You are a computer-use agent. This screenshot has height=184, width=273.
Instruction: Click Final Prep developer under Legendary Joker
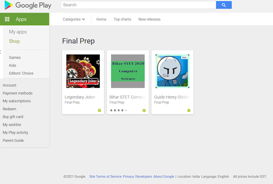[72, 103]
